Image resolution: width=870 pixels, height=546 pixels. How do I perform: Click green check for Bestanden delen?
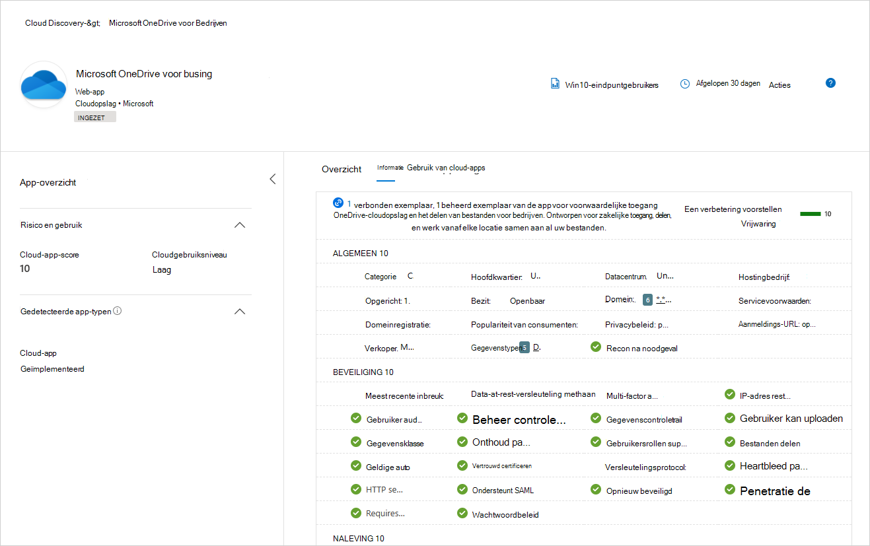point(730,442)
